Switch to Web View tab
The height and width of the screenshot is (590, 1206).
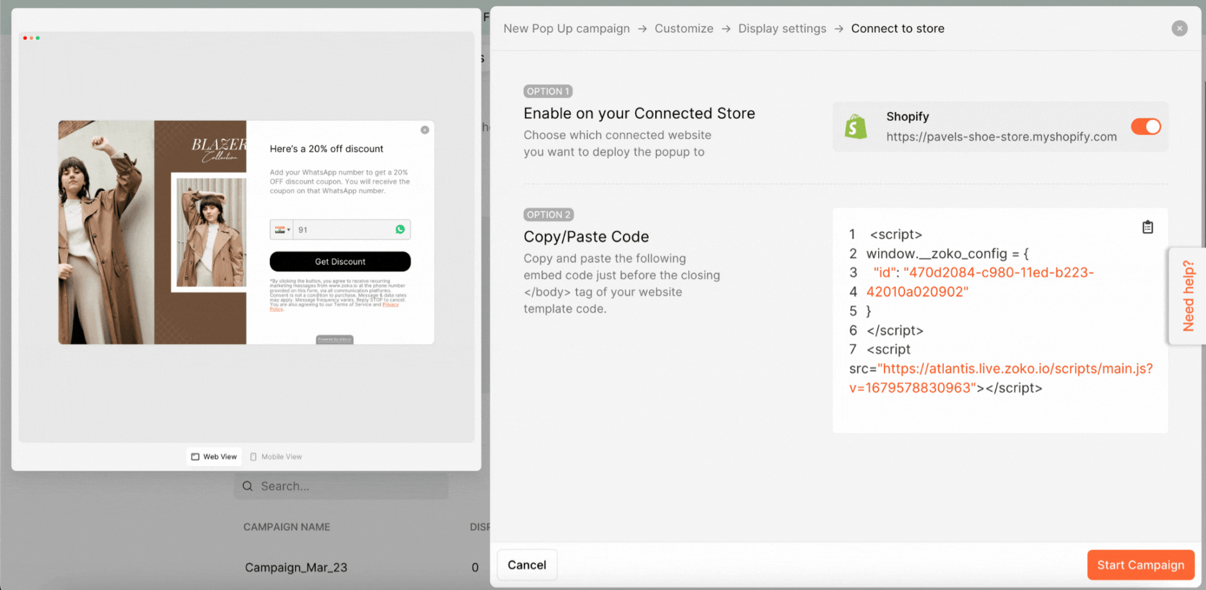click(x=215, y=457)
